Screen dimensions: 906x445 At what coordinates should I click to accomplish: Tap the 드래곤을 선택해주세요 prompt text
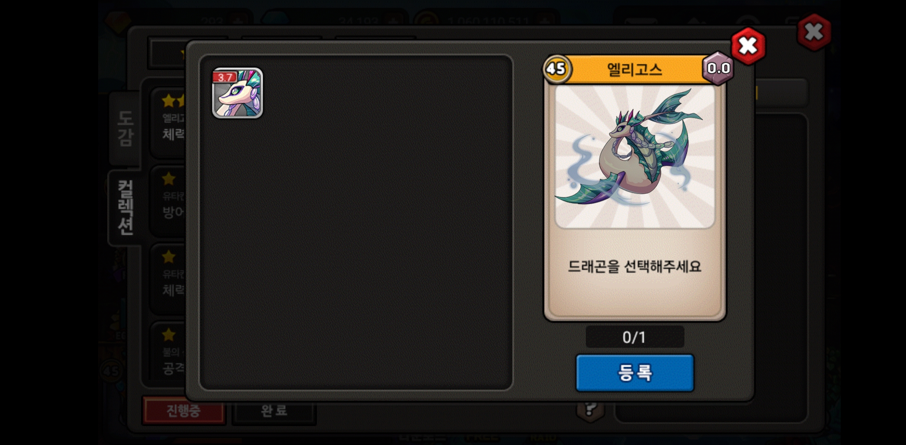click(x=635, y=267)
